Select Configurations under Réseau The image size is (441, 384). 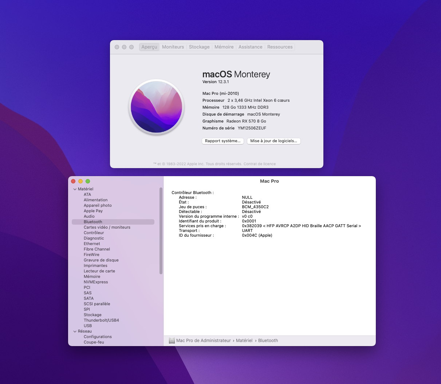coord(98,337)
